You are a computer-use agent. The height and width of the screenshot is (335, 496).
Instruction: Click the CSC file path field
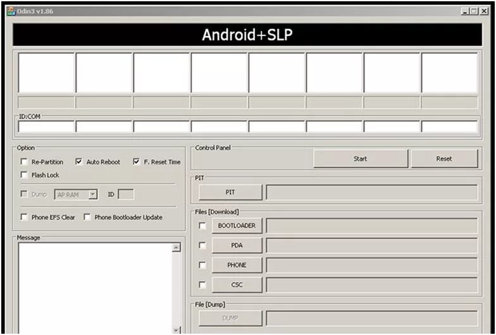click(x=372, y=284)
